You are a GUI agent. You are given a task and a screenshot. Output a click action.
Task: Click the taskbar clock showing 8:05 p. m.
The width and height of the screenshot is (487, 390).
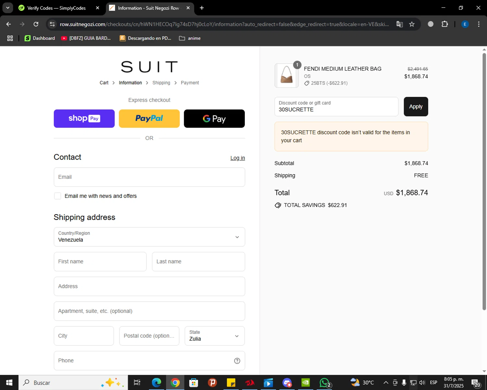pyautogui.click(x=454, y=383)
